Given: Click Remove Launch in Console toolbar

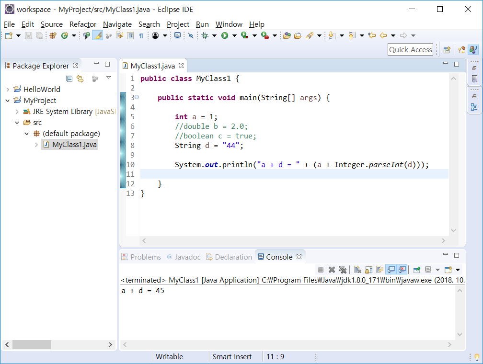Looking at the screenshot, I should (332, 270).
